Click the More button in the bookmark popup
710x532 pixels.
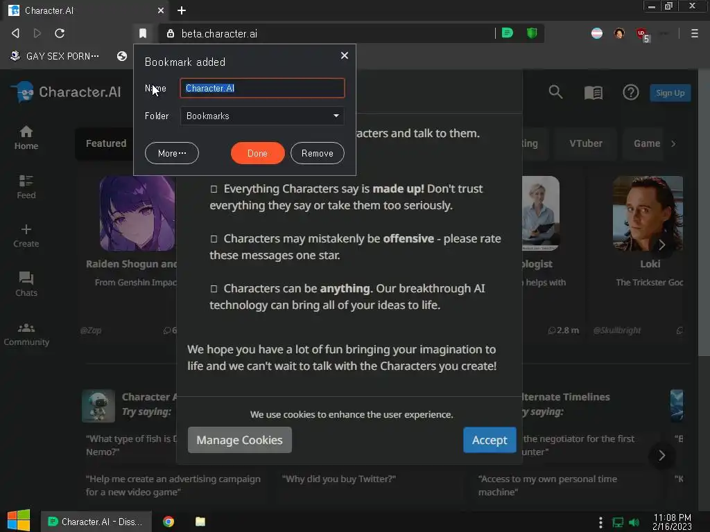172,153
